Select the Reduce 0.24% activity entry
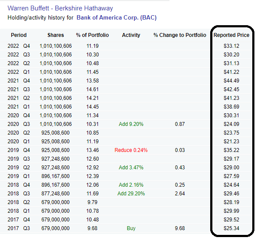Viewport: 267px width, 244px height. 131,150
